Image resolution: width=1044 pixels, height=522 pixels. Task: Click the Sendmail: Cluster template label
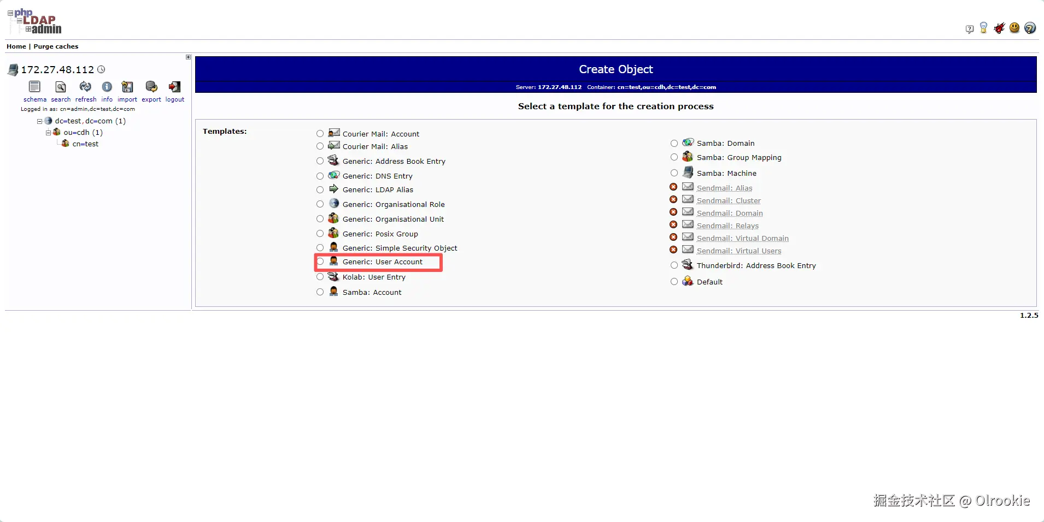pyautogui.click(x=729, y=201)
